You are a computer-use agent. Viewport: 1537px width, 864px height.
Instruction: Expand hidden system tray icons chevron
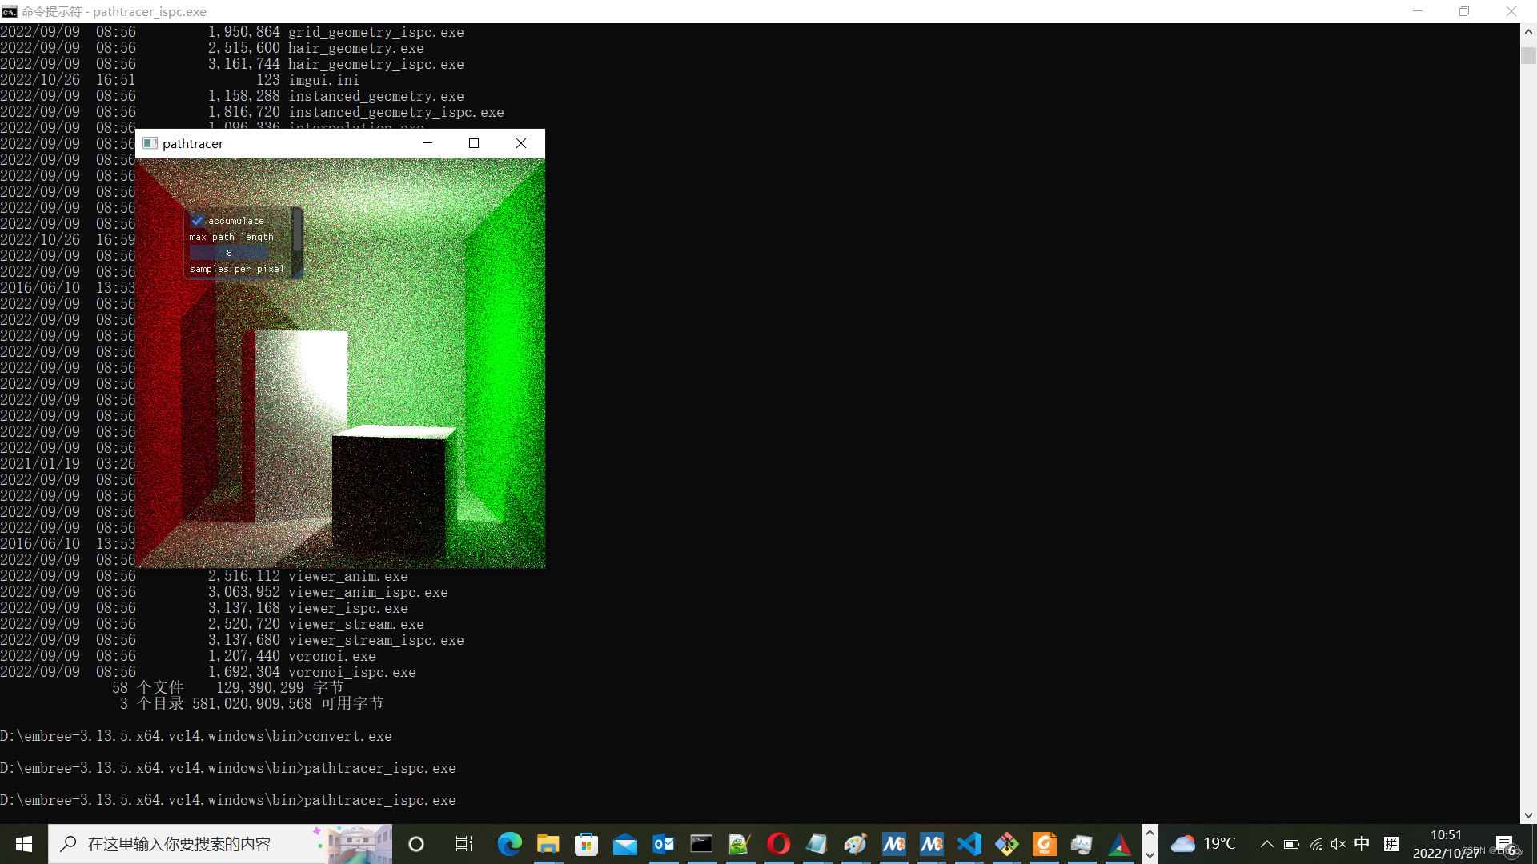click(1266, 844)
